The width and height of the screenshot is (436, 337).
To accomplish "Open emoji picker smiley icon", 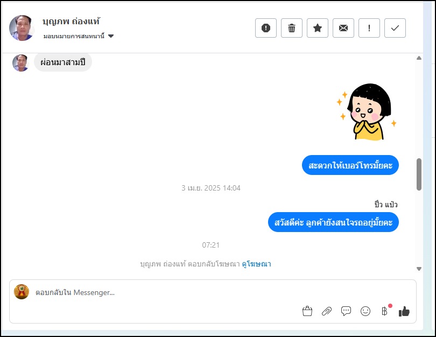I will pos(365,311).
